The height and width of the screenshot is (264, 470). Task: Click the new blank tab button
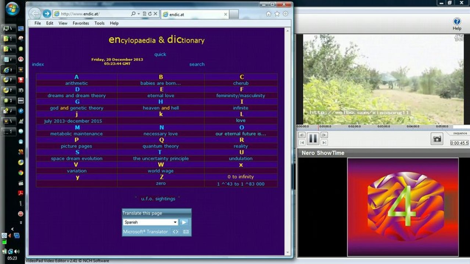pos(234,14)
